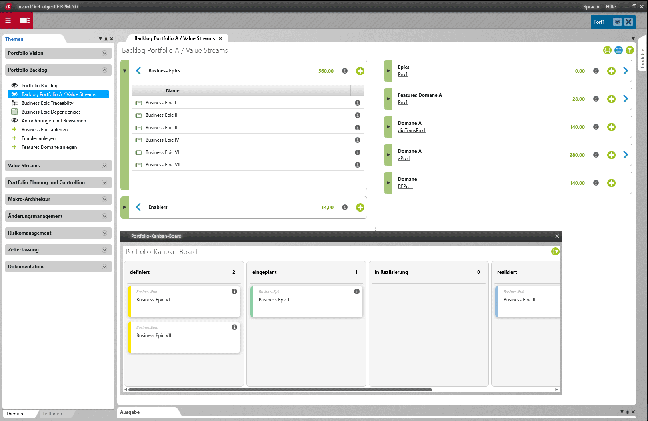Show info on Business Epic VI kanban card

(234, 291)
